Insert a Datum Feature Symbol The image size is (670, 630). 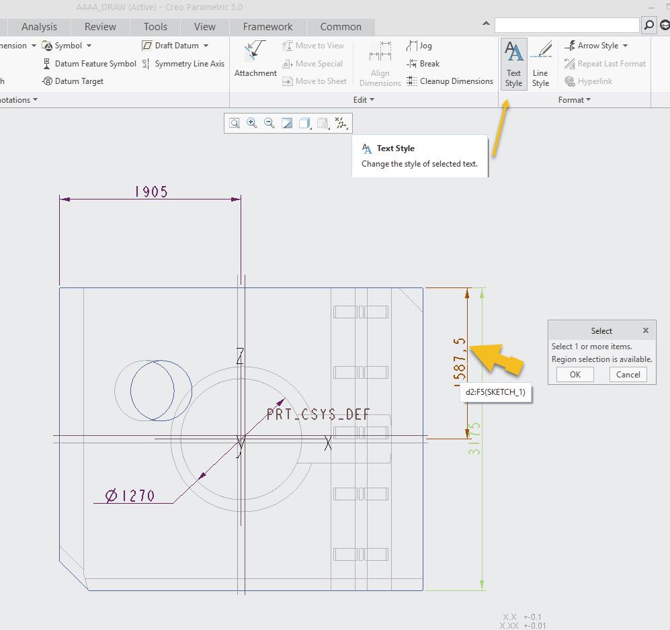(x=89, y=64)
